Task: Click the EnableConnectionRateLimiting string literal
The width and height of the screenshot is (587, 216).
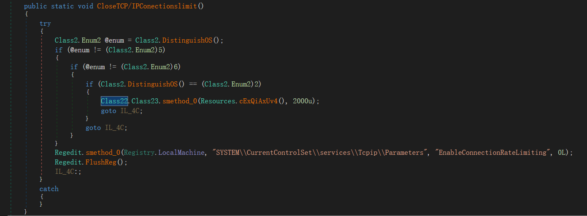Action: [492, 153]
